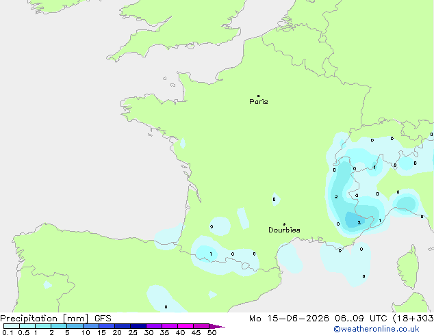The height and width of the screenshot is (335, 434).
Task: Pick the magenta swatch between 40 and 45
Action: [186, 326]
